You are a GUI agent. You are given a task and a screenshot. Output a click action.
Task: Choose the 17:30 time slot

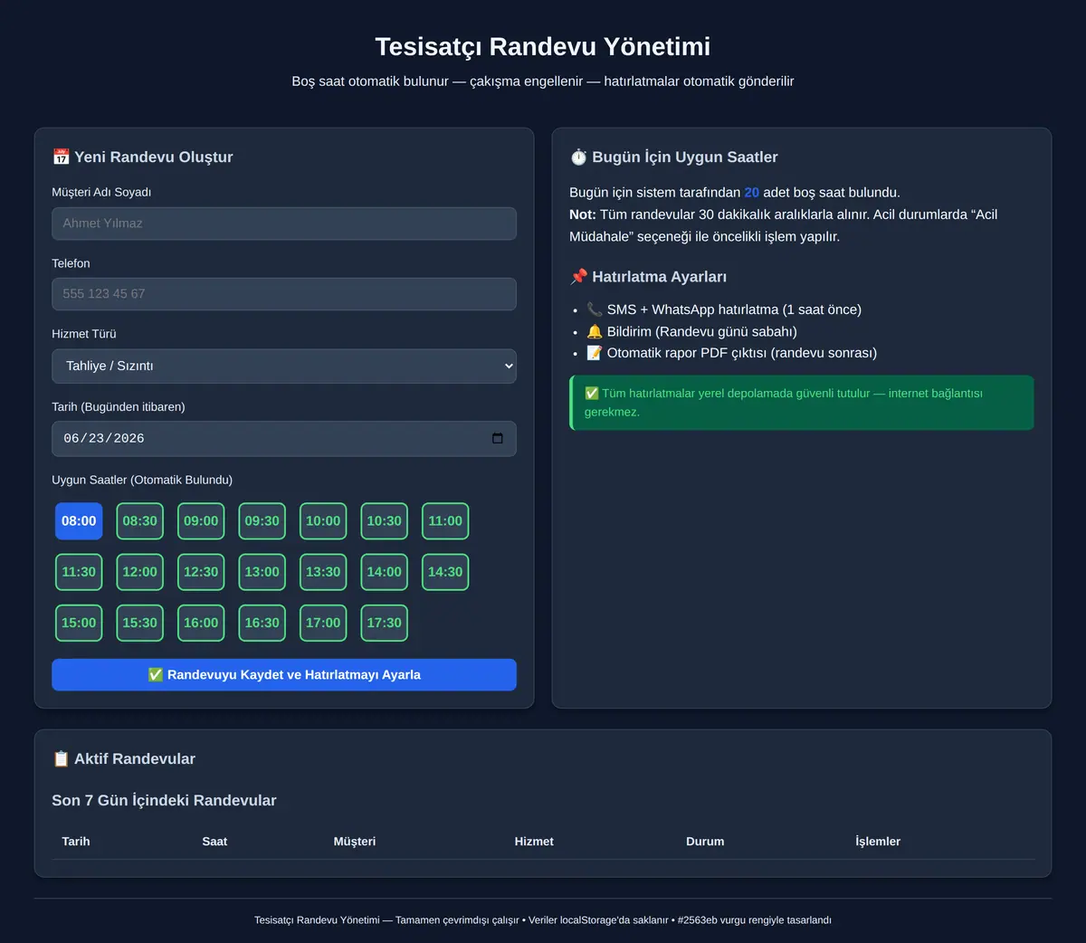point(385,623)
